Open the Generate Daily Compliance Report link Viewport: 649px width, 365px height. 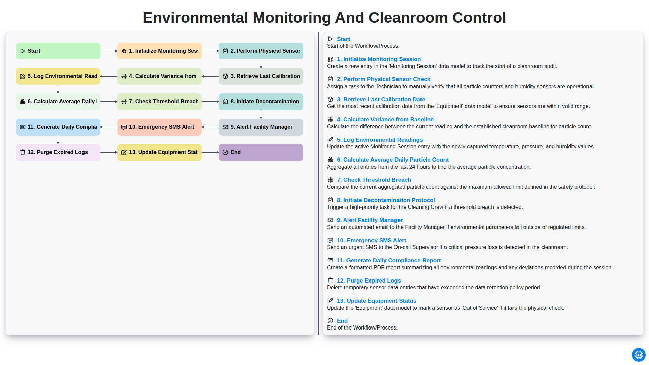coord(389,260)
